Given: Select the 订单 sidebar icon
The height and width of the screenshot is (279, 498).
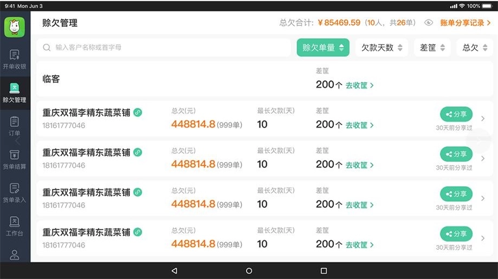Looking at the screenshot, I should (15, 126).
